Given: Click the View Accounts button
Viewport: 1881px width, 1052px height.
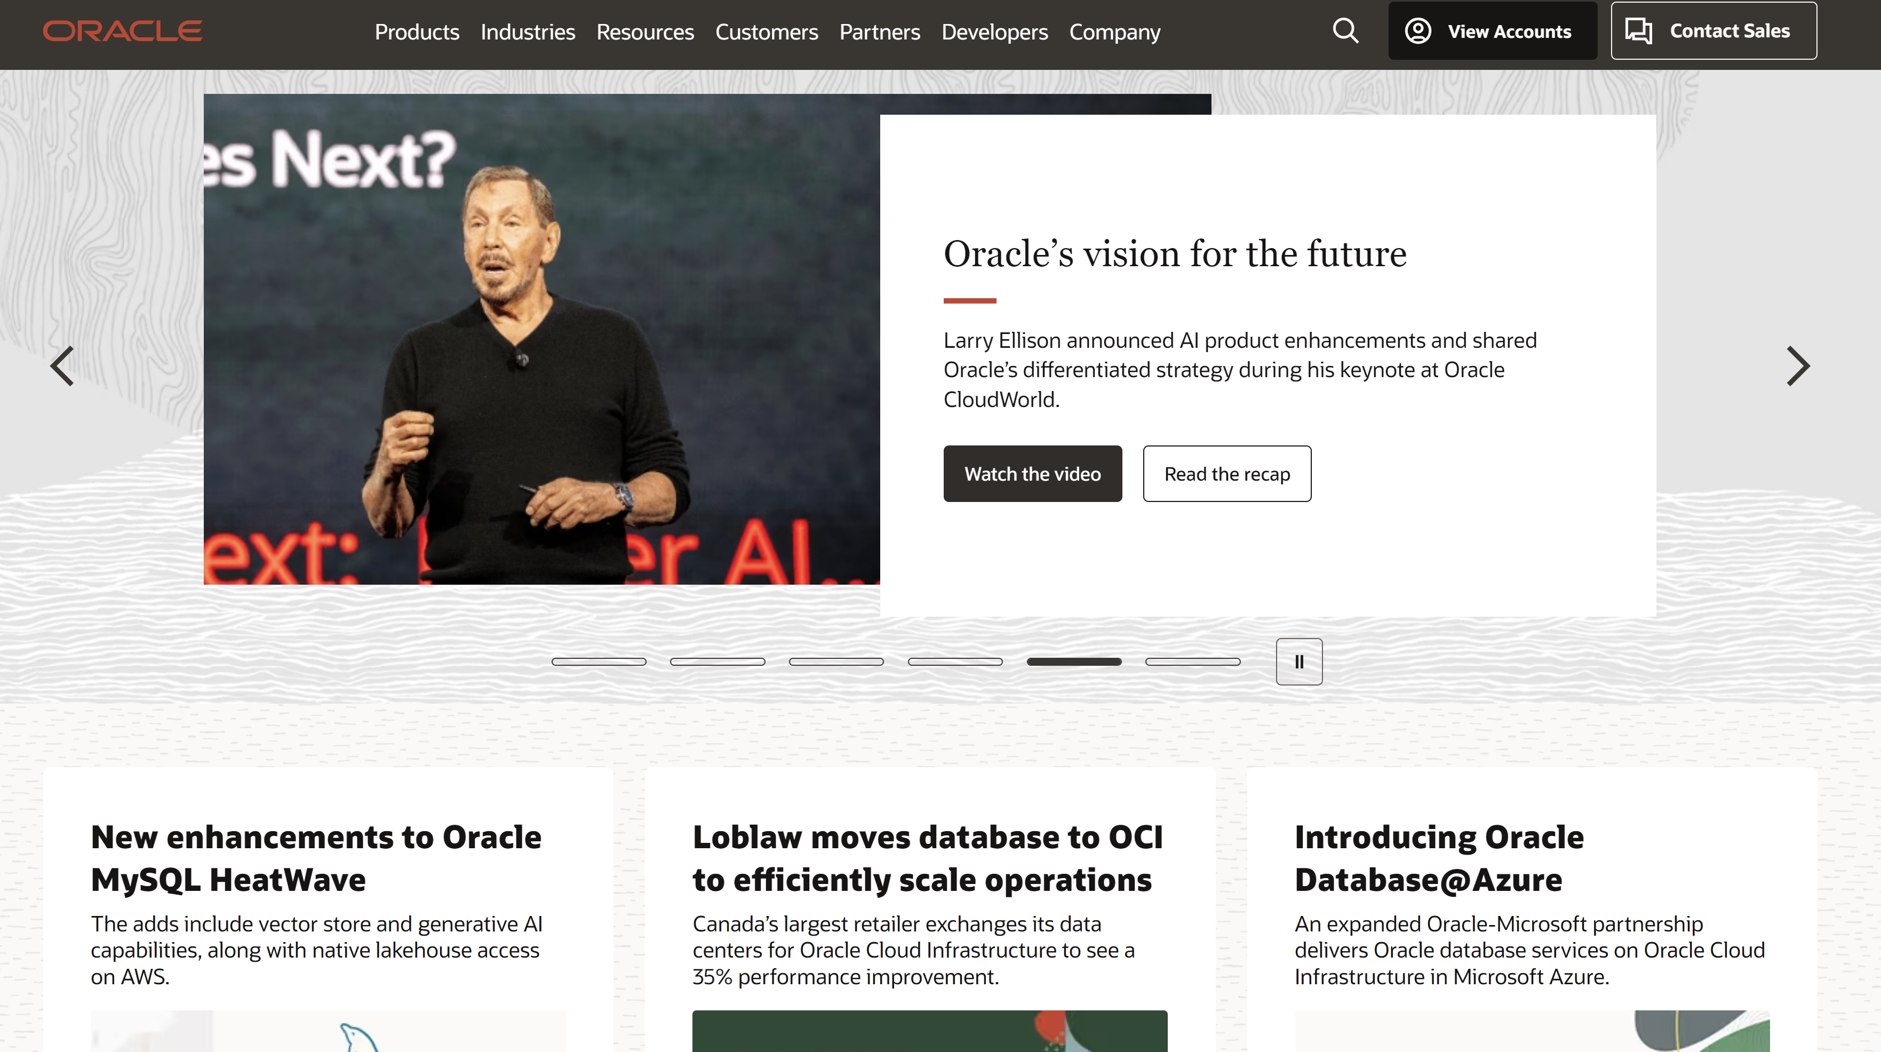Looking at the screenshot, I should pos(1493,30).
